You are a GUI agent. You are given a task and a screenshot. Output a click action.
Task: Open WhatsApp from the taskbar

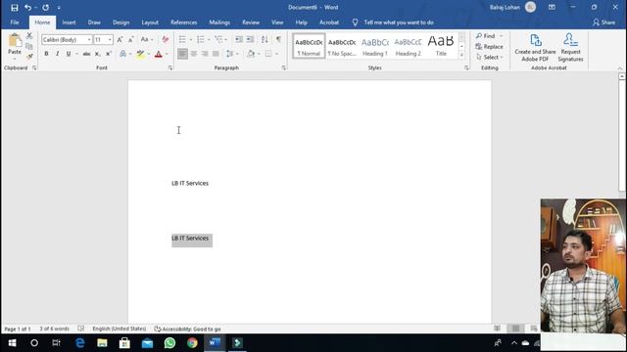coord(169,343)
